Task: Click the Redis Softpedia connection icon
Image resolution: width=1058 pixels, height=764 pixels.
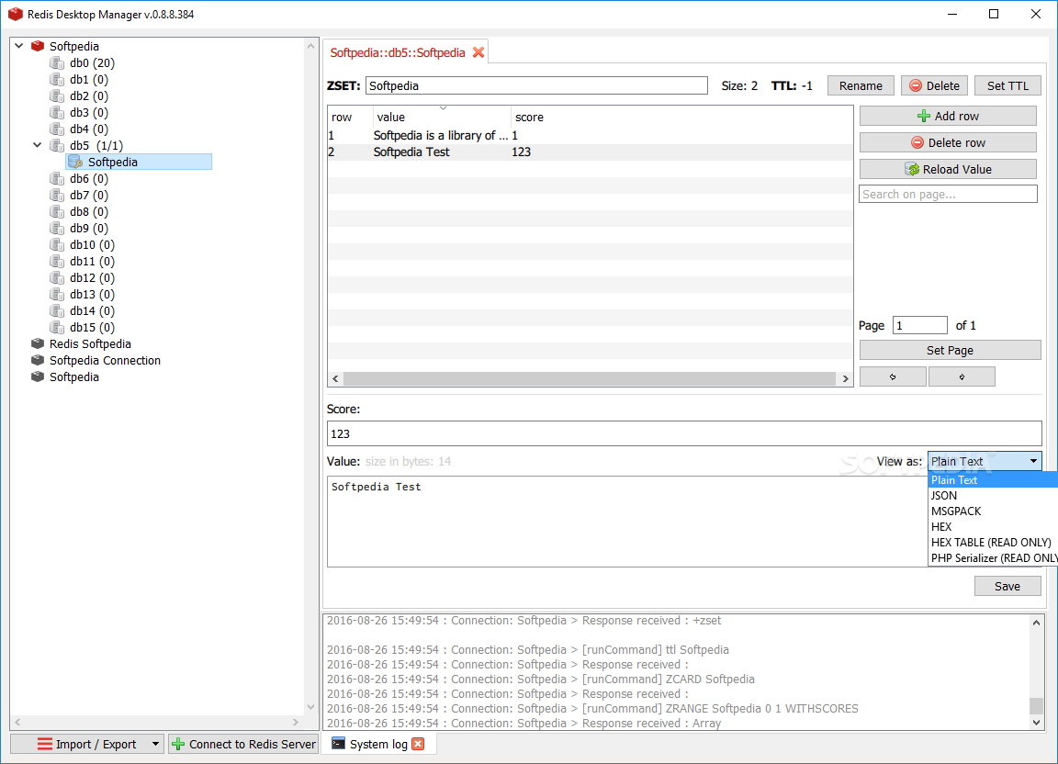Action: point(38,343)
